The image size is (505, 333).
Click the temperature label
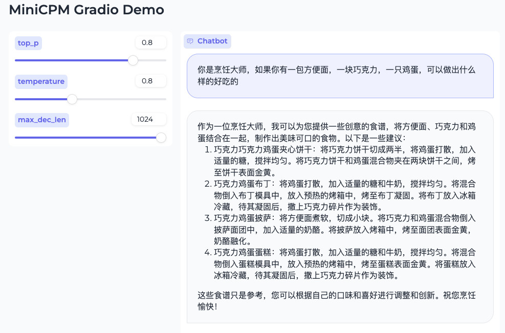(41, 81)
